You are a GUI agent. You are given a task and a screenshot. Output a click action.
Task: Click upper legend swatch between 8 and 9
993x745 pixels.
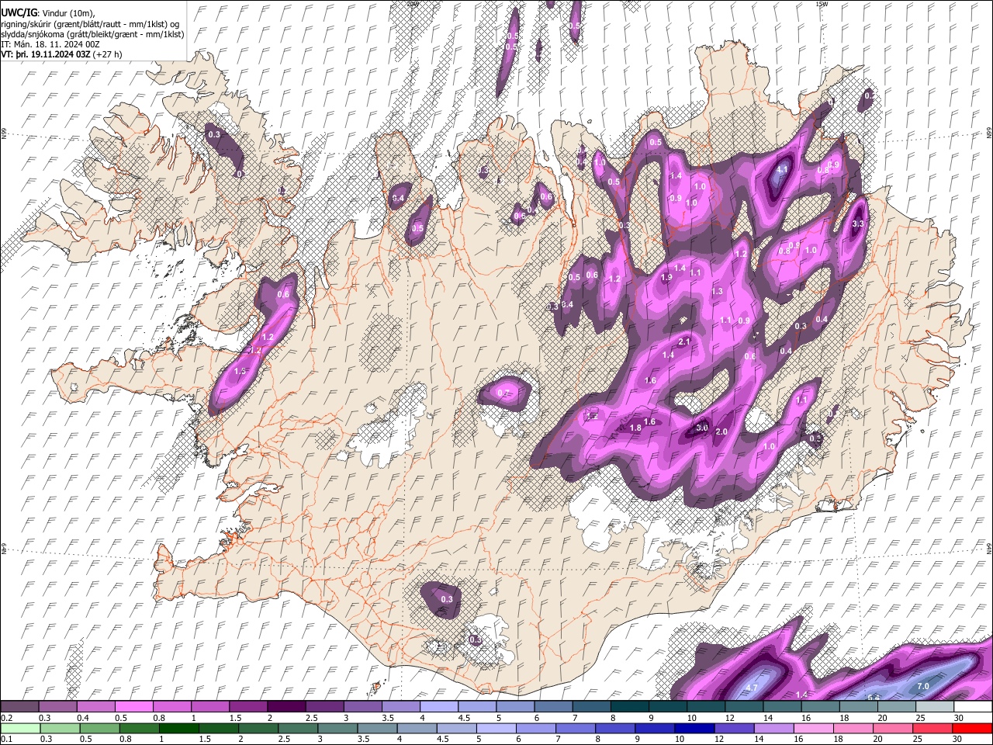[629, 707]
